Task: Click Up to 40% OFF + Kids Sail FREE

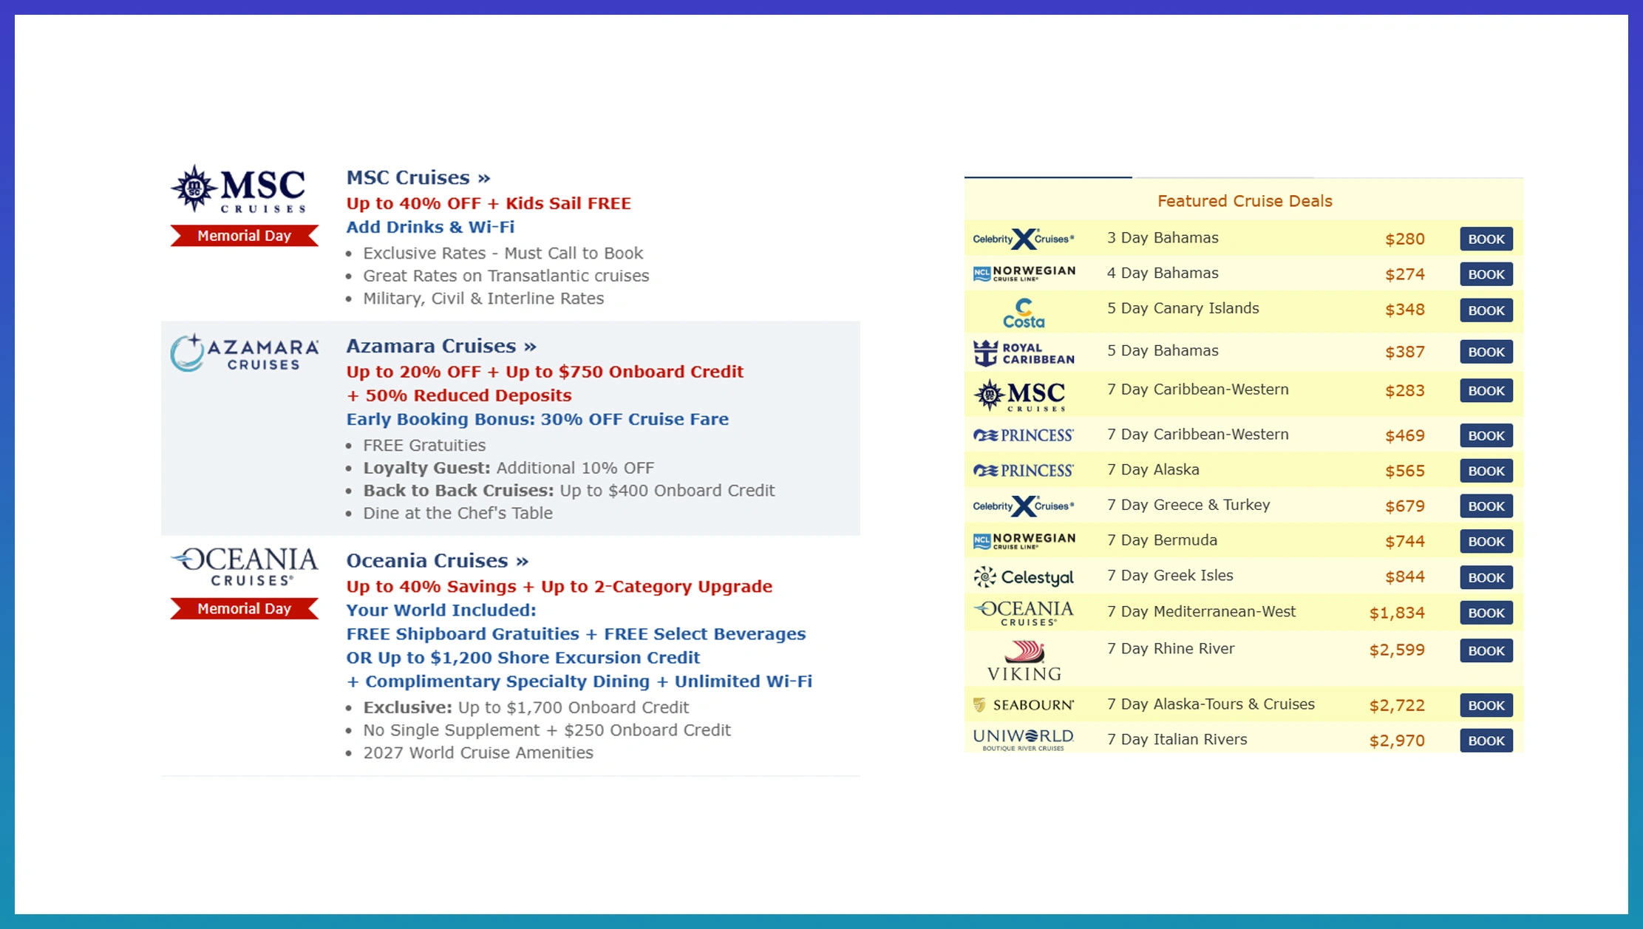Action: click(x=489, y=203)
